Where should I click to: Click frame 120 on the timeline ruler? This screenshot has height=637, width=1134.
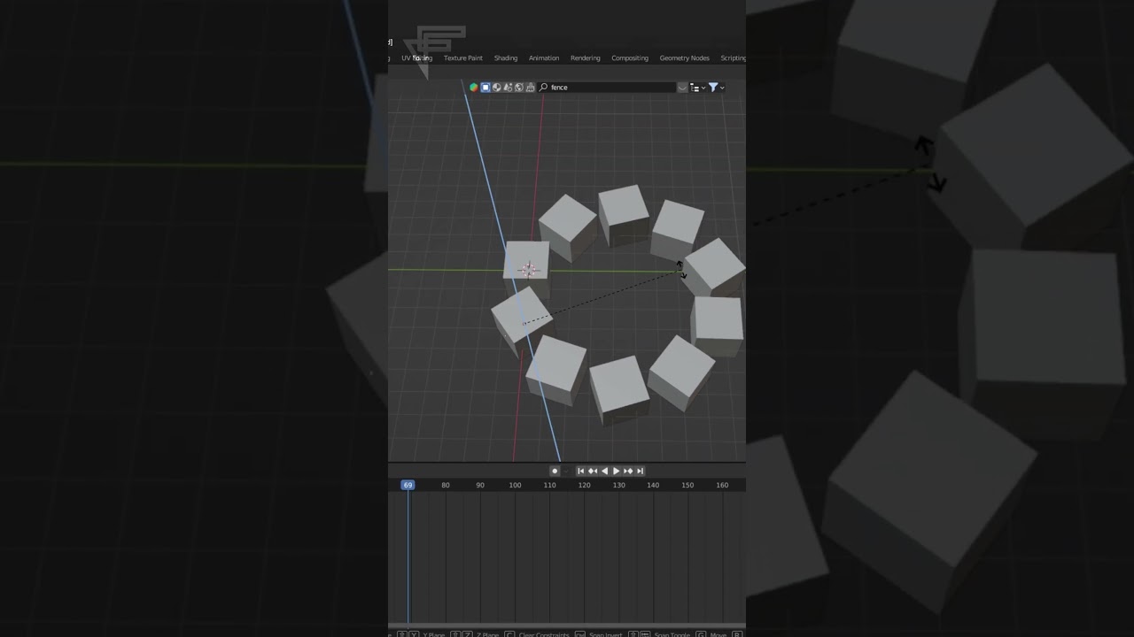click(x=584, y=485)
